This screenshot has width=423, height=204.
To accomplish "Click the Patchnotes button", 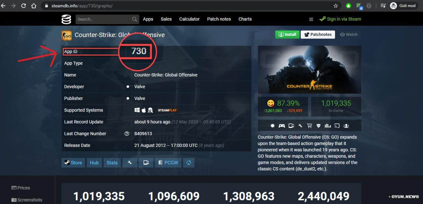I will coord(318,35).
